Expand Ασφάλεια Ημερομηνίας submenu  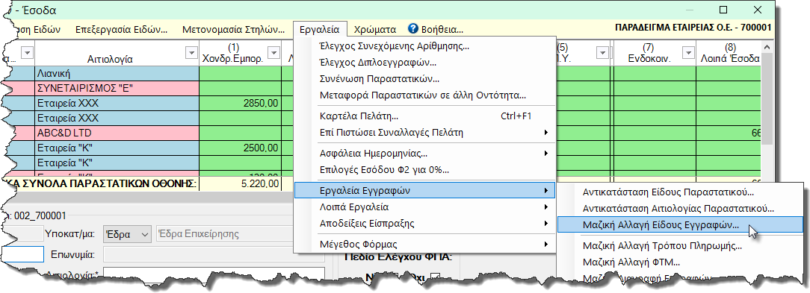pyautogui.click(x=425, y=153)
